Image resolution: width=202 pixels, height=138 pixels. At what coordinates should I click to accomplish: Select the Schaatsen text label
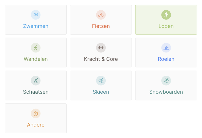pos(36,92)
